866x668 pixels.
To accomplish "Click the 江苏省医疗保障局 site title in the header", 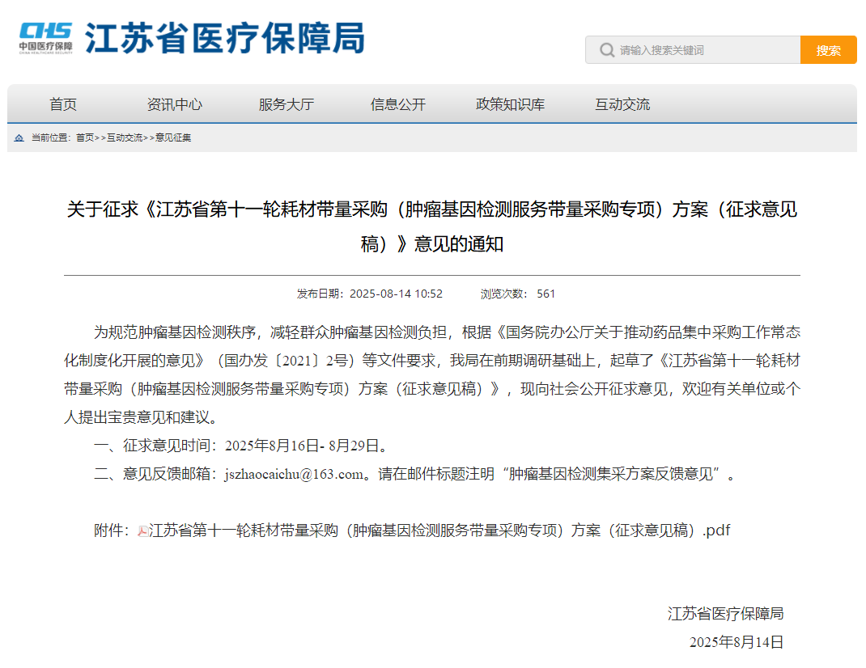I will pyautogui.click(x=225, y=38).
